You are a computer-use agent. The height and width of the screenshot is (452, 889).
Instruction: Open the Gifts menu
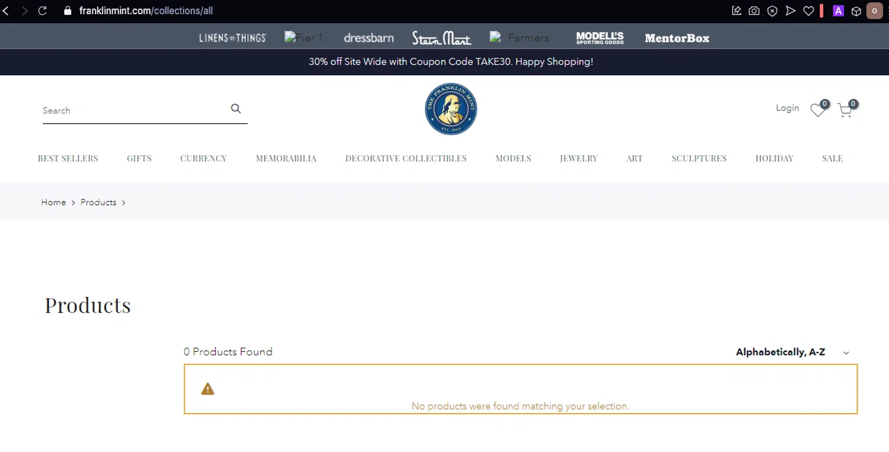click(x=139, y=158)
